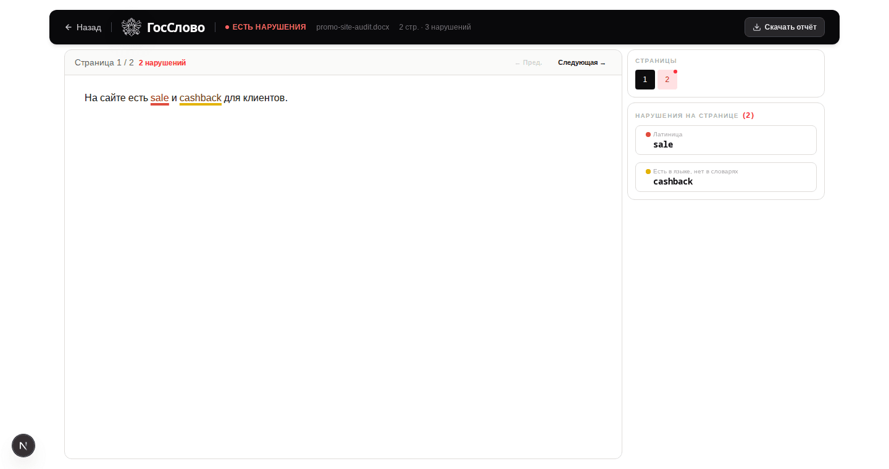This screenshot has width=889, height=469.
Task: Click the red 2 нарушений counter label
Action: [162, 63]
